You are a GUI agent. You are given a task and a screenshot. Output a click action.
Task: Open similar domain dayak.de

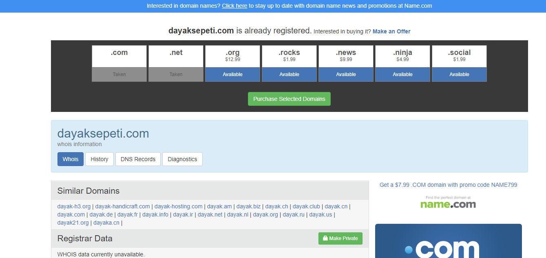click(101, 214)
